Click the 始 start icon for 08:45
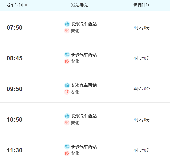Viewport: 170px width, 163px height. pos(67,55)
